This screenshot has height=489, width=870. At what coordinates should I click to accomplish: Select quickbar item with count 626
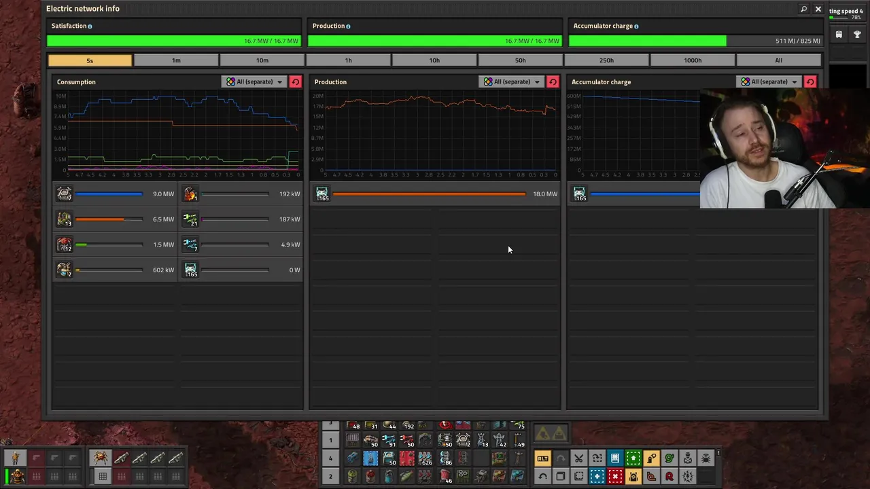(x=425, y=458)
